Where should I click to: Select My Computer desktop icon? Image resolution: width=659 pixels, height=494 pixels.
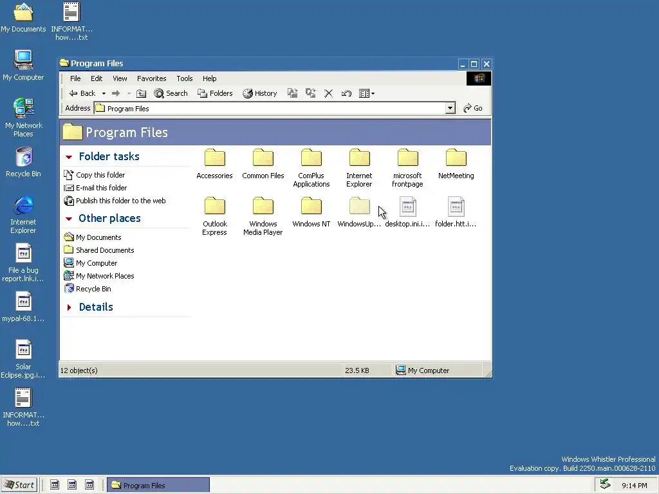click(x=23, y=65)
